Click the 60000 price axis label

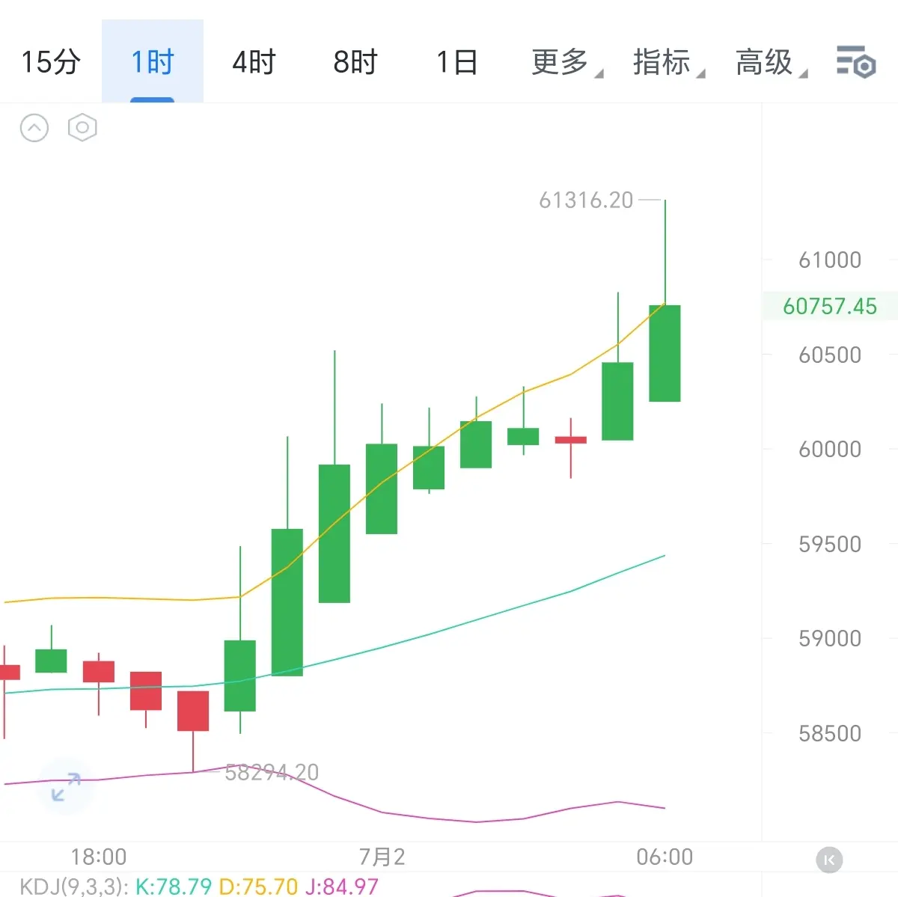830,449
